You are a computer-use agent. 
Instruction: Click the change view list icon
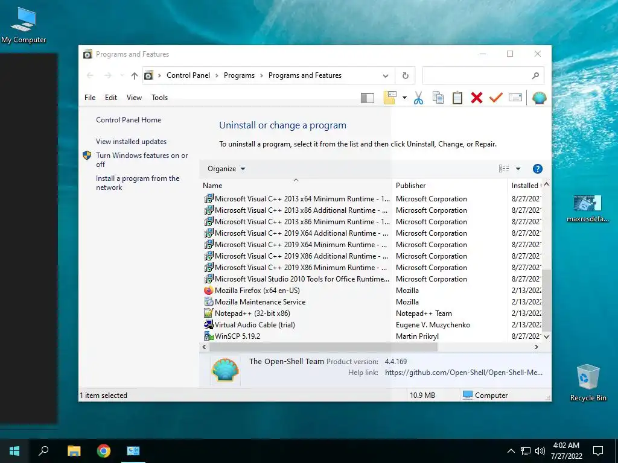504,169
